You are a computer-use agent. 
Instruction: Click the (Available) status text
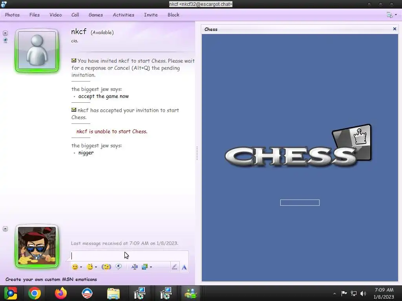[x=102, y=33]
